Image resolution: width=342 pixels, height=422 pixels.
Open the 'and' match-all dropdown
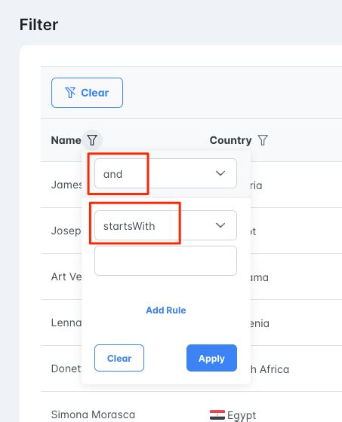click(x=165, y=173)
